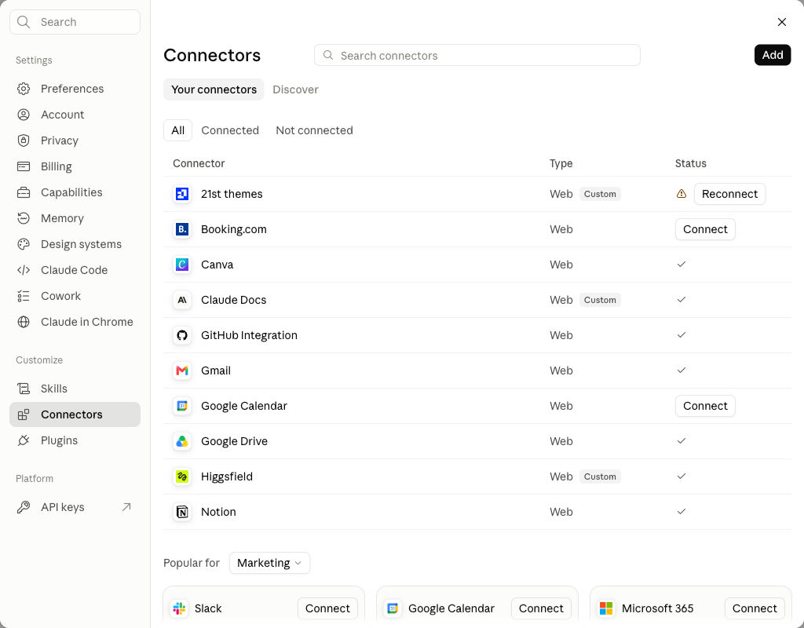Open the Marketing dropdown under Popular for
804x628 pixels.
pyautogui.click(x=270, y=563)
